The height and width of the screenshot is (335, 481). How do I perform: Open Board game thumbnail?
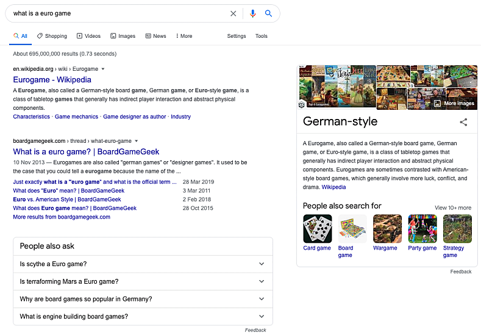(352, 229)
